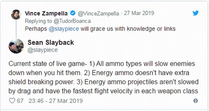The image size is (209, 111).
Task: Open the @VinceZampella handle link
Action: [x=98, y=13]
